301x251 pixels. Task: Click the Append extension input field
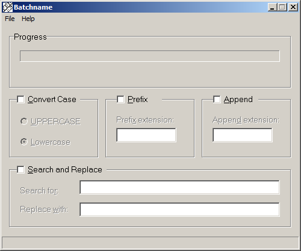tap(243, 135)
